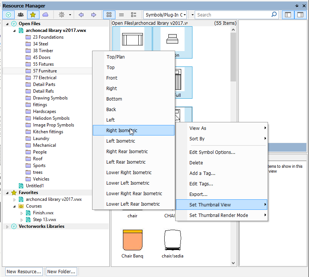Click the back navigation arrow
309x277 pixels.
(x=81, y=15)
